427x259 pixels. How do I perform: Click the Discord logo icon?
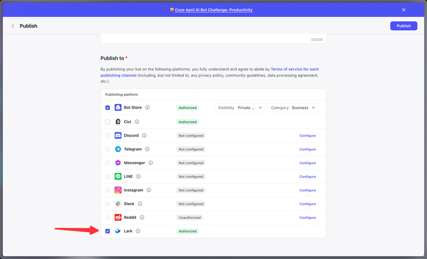[x=118, y=136]
